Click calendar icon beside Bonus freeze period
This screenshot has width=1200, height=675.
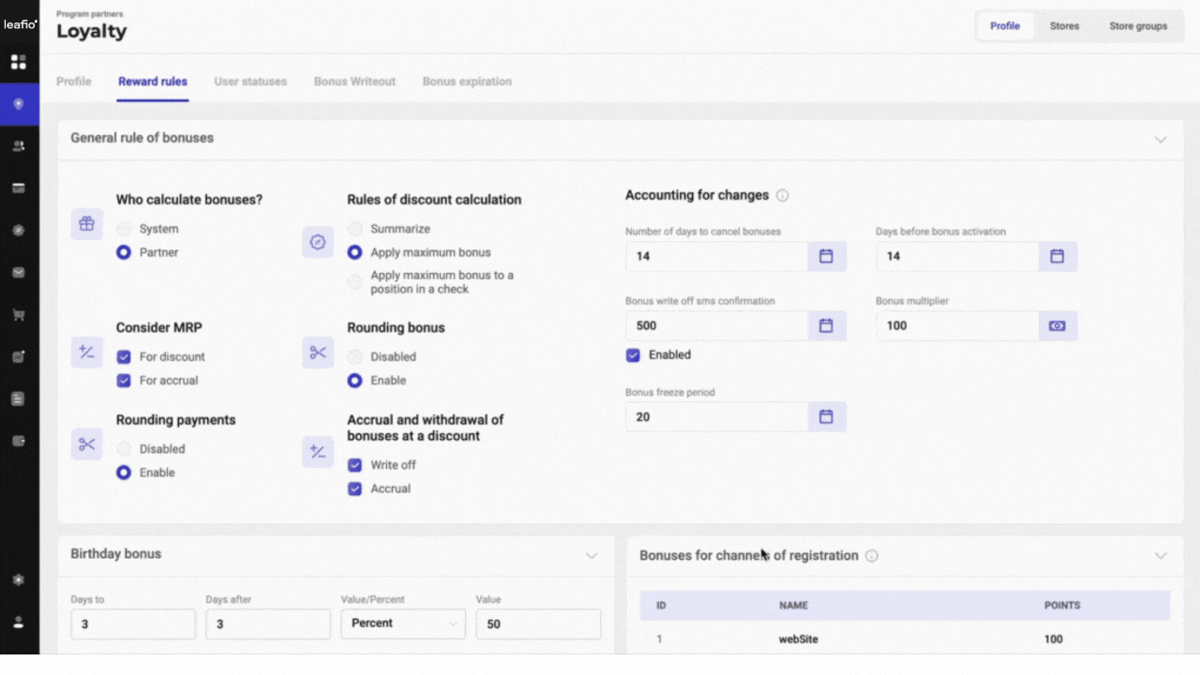(826, 416)
